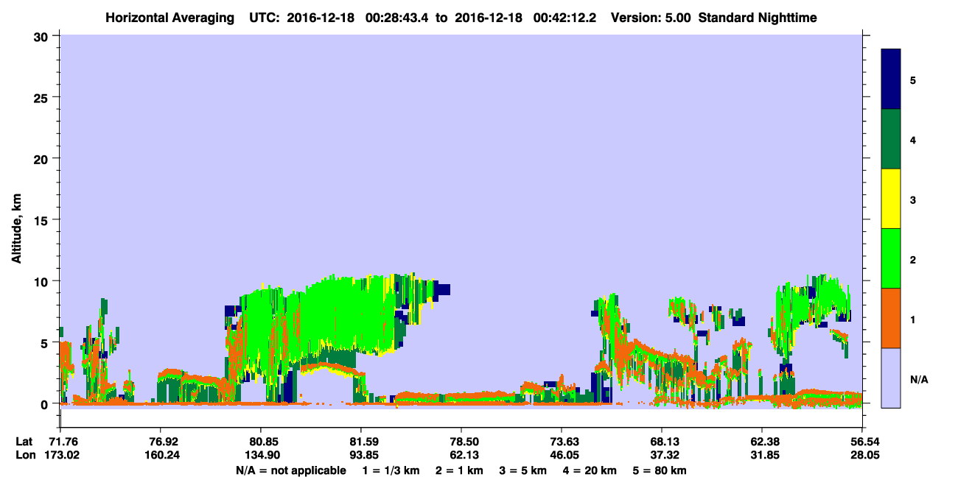Click the orange 1 colorbar segment

pyautogui.click(x=891, y=318)
